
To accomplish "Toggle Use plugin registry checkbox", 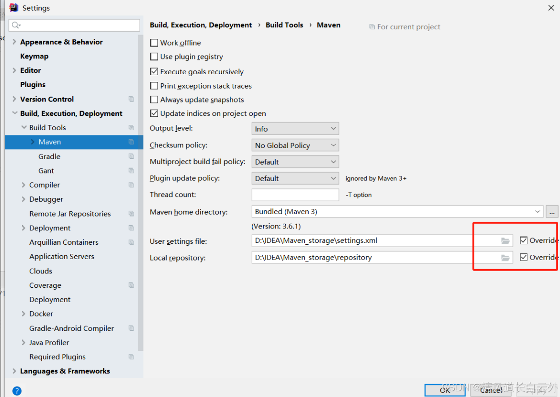I will 154,57.
